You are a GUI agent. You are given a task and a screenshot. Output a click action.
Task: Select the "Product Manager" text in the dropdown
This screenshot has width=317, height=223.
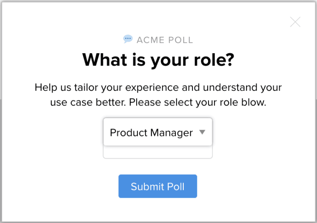(x=151, y=133)
